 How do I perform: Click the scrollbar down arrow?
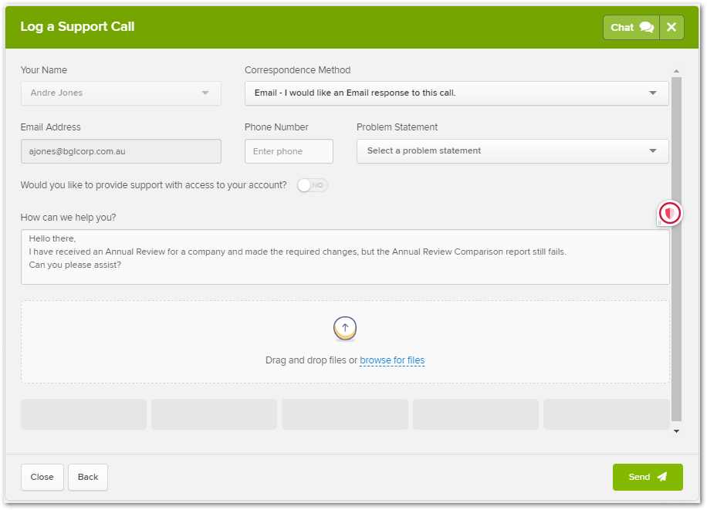(677, 431)
